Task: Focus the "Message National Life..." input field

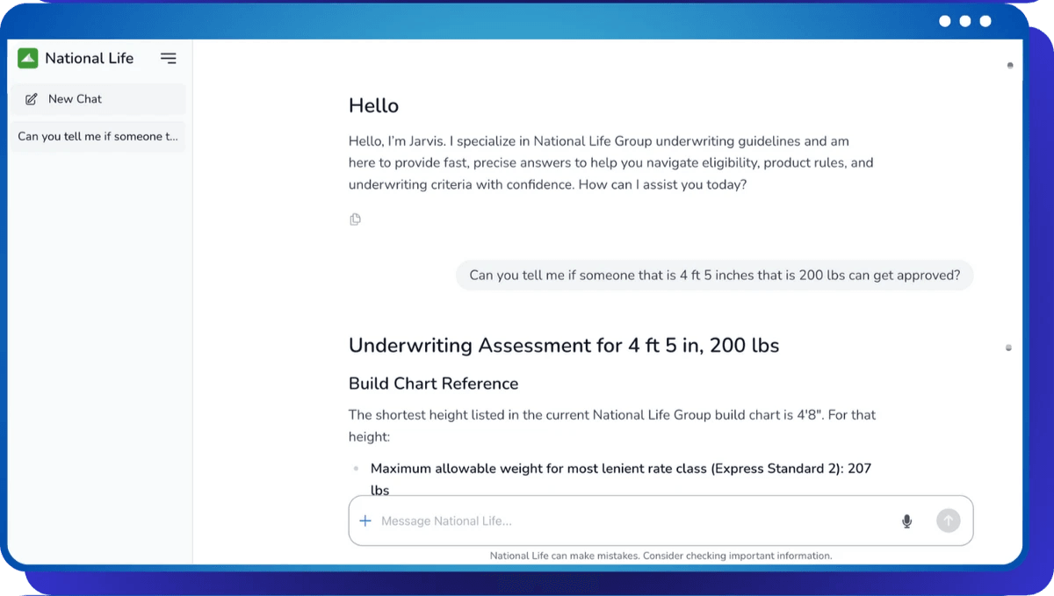Action: coord(632,521)
